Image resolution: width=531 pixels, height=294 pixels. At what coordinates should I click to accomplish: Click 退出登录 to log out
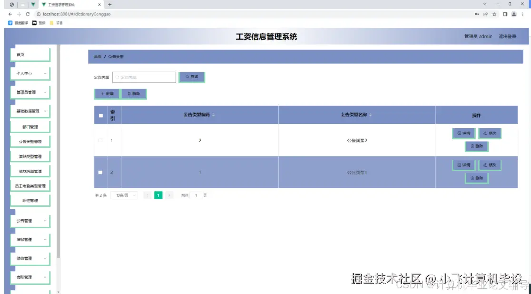[507, 37]
